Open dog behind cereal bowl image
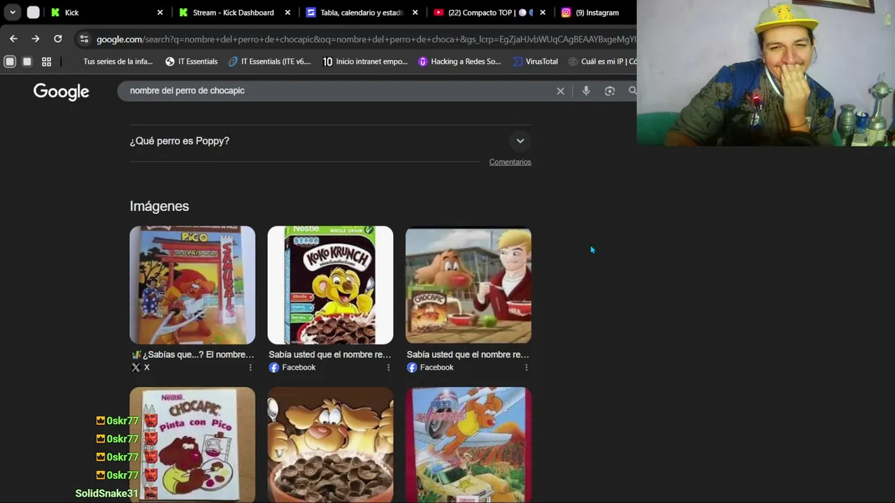 tap(330, 445)
